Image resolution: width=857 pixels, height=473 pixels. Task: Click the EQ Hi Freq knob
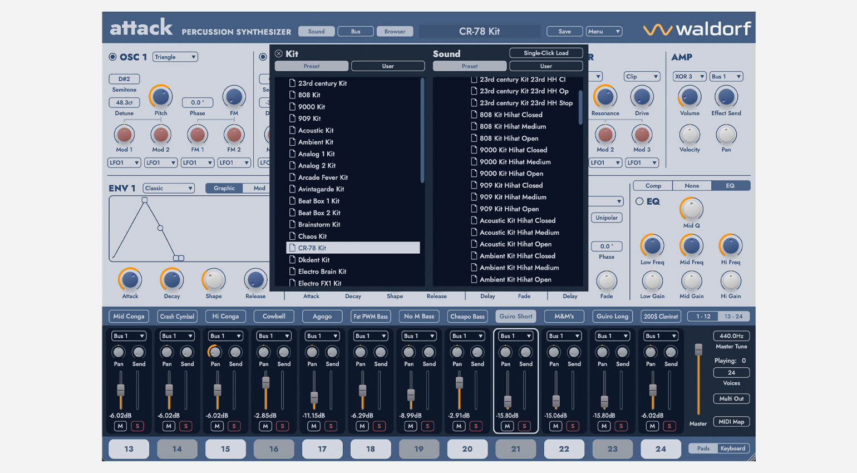(730, 245)
